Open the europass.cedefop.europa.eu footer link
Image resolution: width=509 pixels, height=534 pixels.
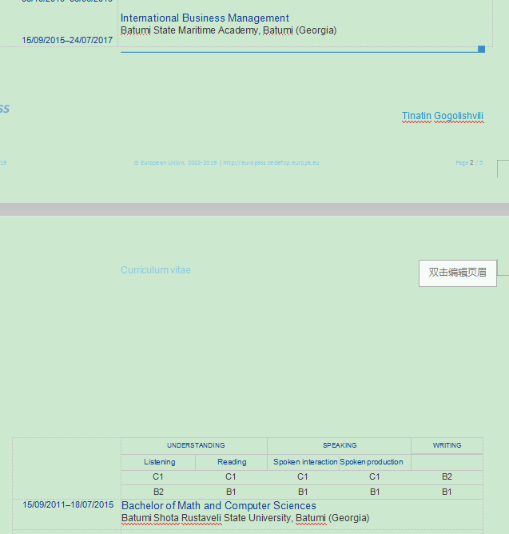click(x=271, y=162)
